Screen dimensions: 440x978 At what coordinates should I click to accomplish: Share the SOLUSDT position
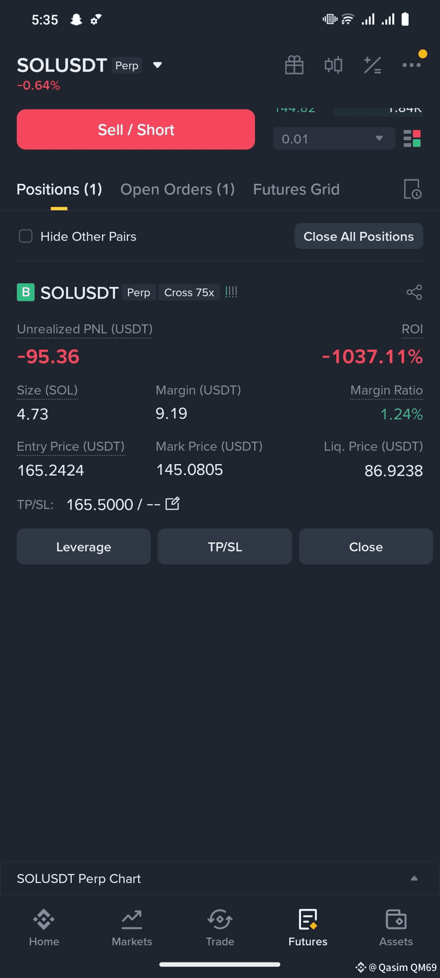414,292
